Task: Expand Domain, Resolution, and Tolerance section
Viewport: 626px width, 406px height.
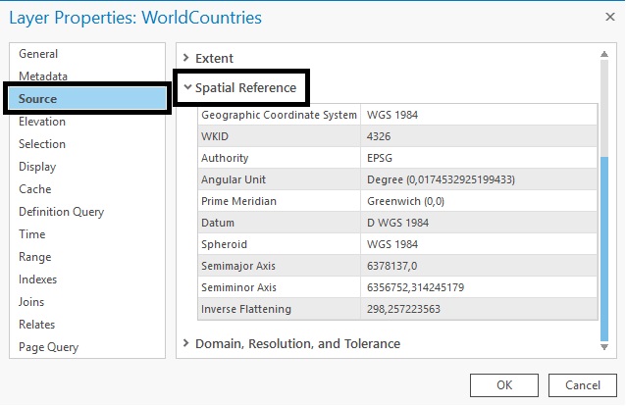Action: point(296,343)
